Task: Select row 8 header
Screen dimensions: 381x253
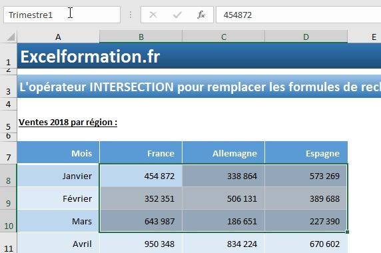Action: 8,175
